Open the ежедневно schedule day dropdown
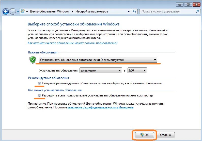The height and width of the screenshot is (141, 202). [x=101, y=70]
